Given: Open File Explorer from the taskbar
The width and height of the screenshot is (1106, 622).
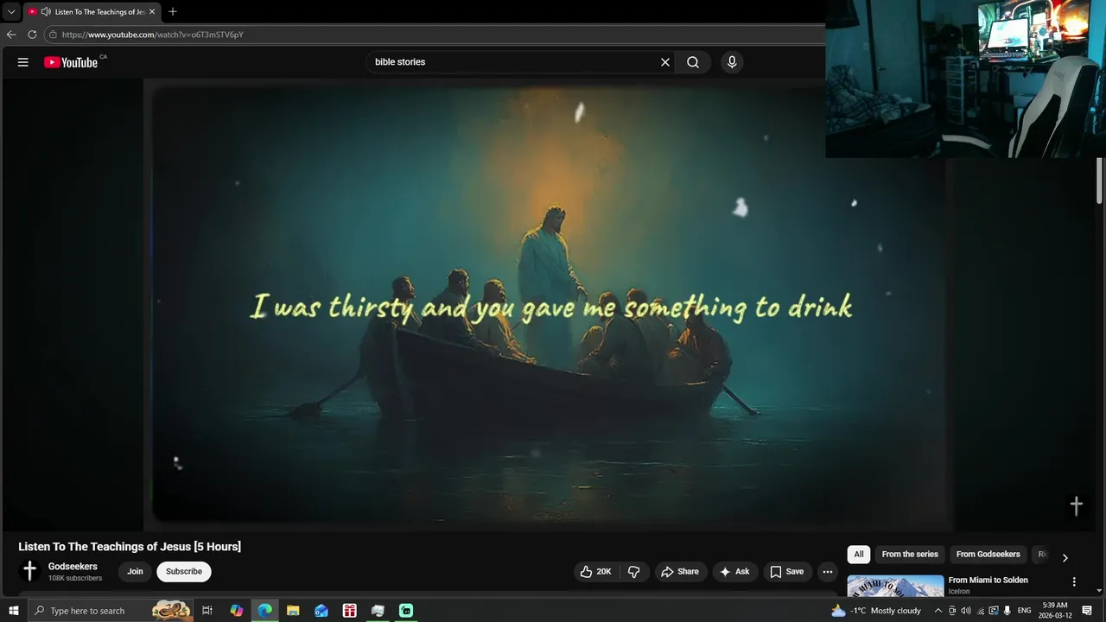Looking at the screenshot, I should pyautogui.click(x=293, y=611).
